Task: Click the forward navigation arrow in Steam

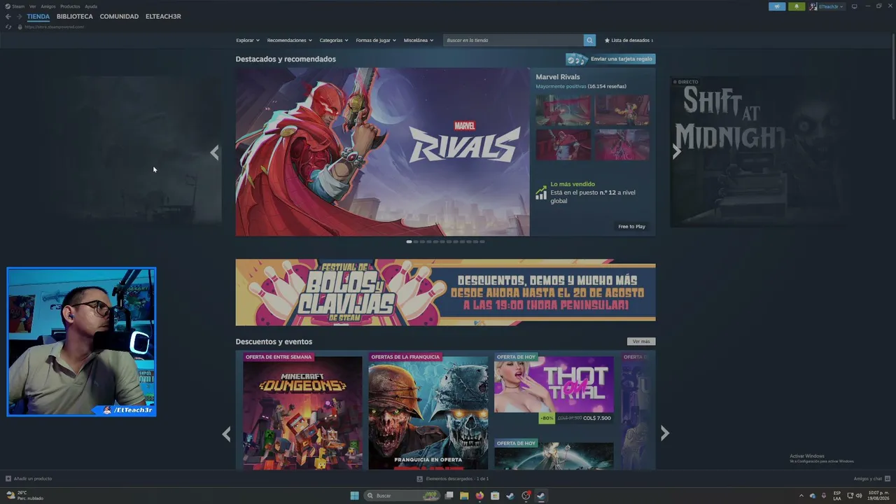Action: [x=19, y=17]
